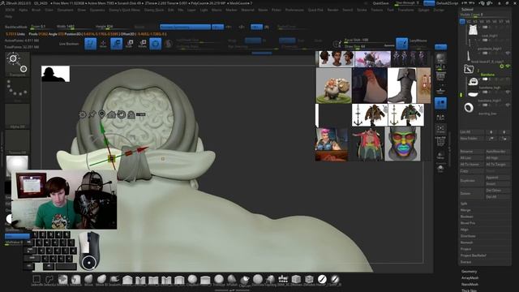Click Gizmo go-to-mesh-center marker icon
The height and width of the screenshot is (292, 519).
[x=101, y=114]
